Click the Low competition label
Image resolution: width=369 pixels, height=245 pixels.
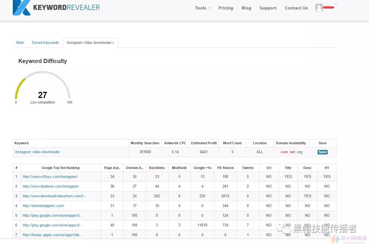pos(43,102)
